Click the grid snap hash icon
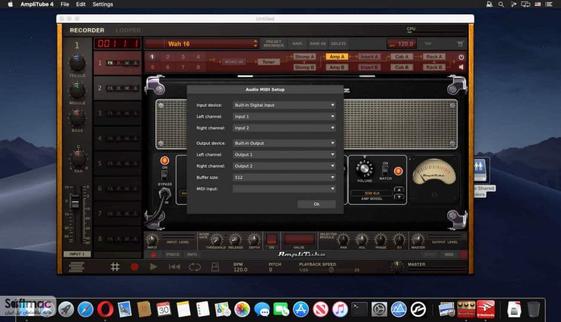The height and width of the screenshot is (322, 561). coord(115,267)
